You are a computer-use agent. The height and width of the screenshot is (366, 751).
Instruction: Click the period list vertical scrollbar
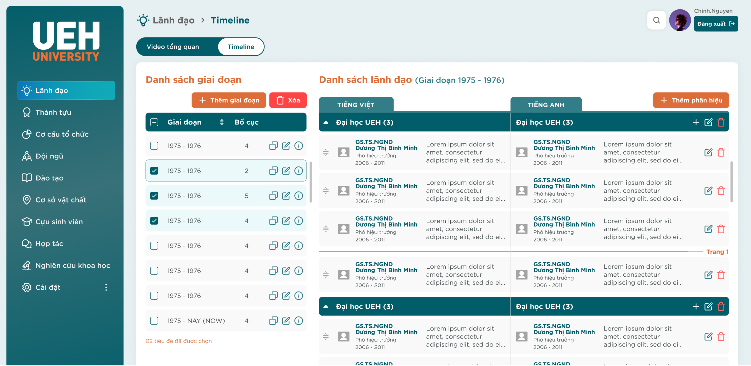click(x=311, y=182)
